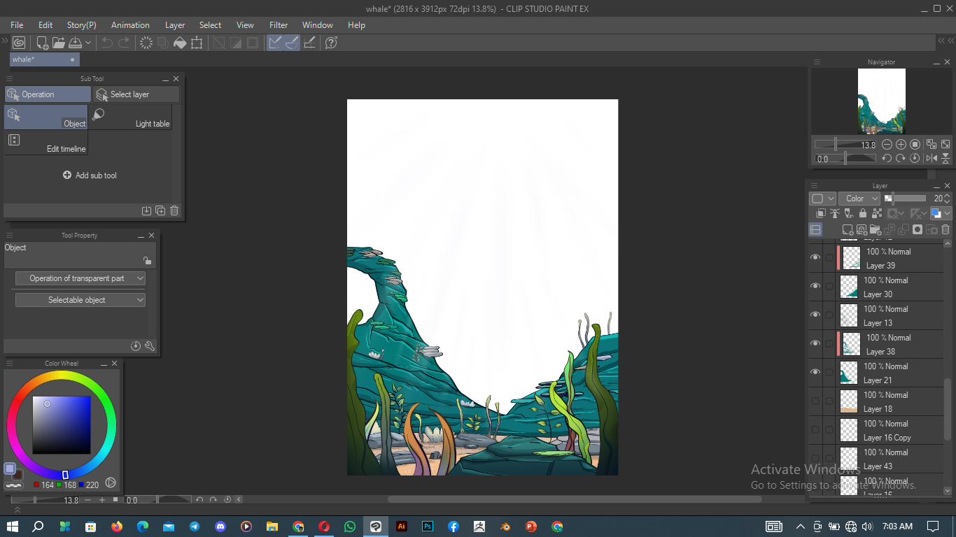Click the Flip Horizontal icon in Navigator

point(932,159)
